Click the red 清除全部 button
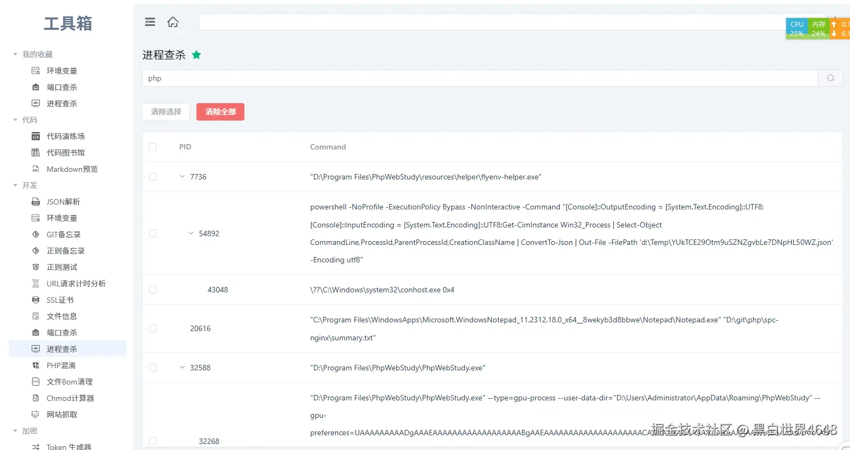 tap(220, 112)
